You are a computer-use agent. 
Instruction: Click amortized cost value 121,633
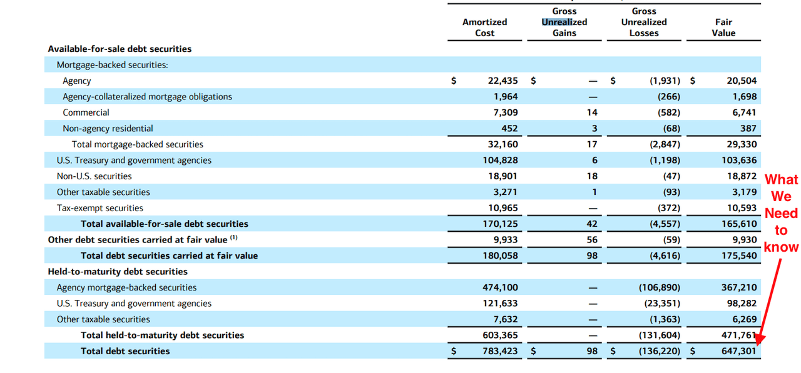coord(500,304)
